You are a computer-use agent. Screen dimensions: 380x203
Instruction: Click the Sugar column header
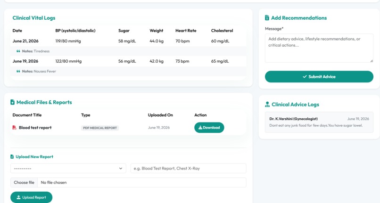[124, 31]
